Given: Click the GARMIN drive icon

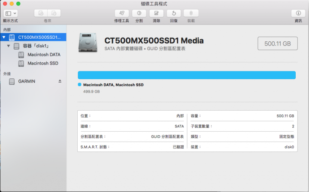Looking at the screenshot, I should [x=12, y=81].
